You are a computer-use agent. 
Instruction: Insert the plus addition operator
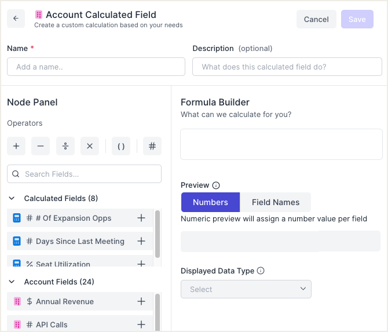click(16, 146)
